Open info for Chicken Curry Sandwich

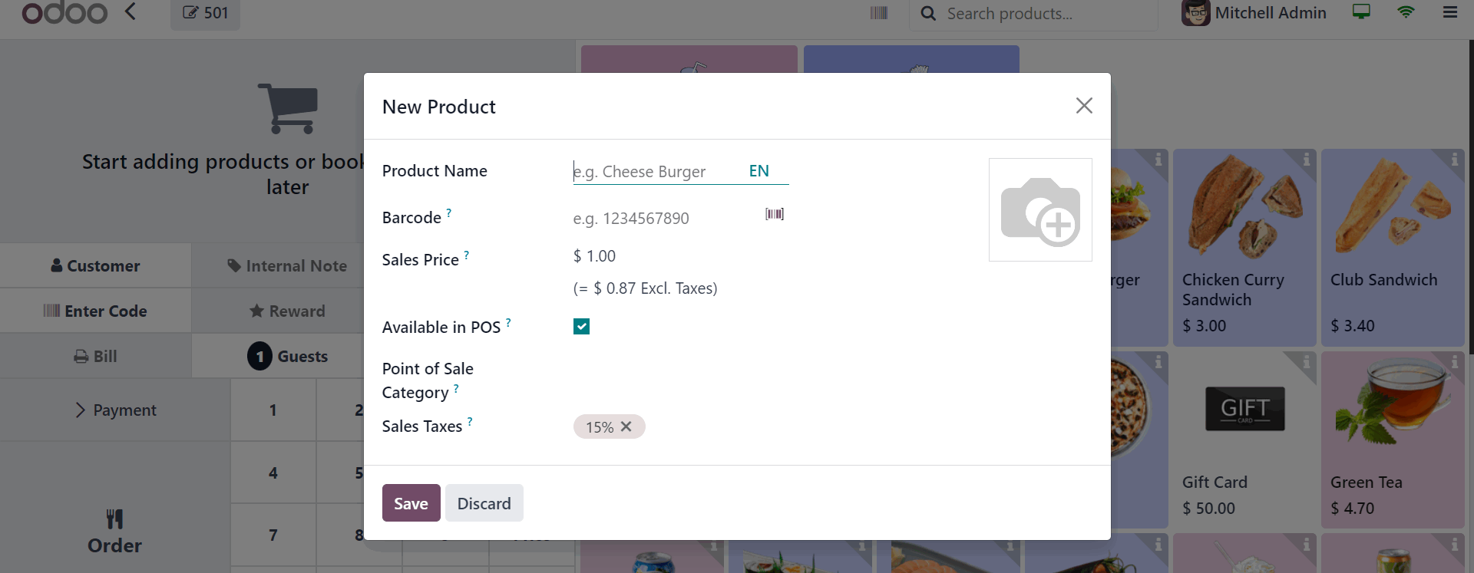click(x=1306, y=160)
